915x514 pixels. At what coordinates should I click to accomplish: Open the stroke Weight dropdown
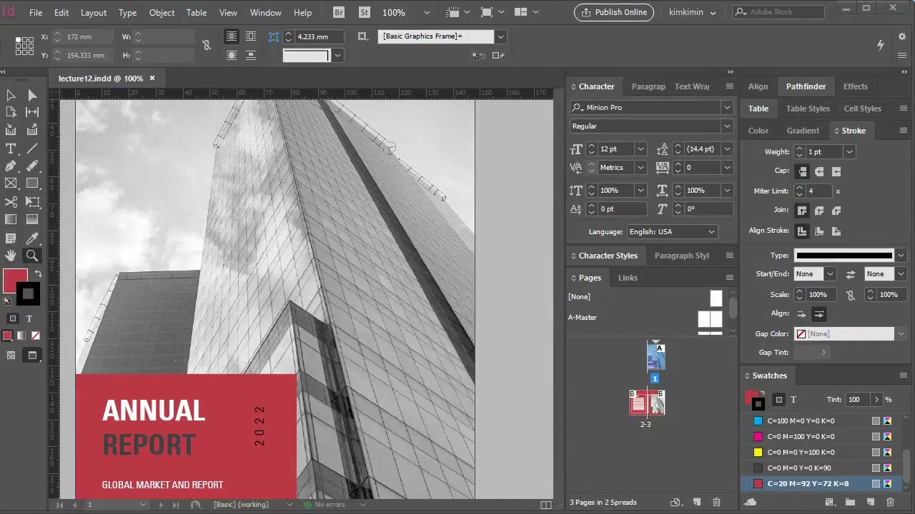(849, 152)
